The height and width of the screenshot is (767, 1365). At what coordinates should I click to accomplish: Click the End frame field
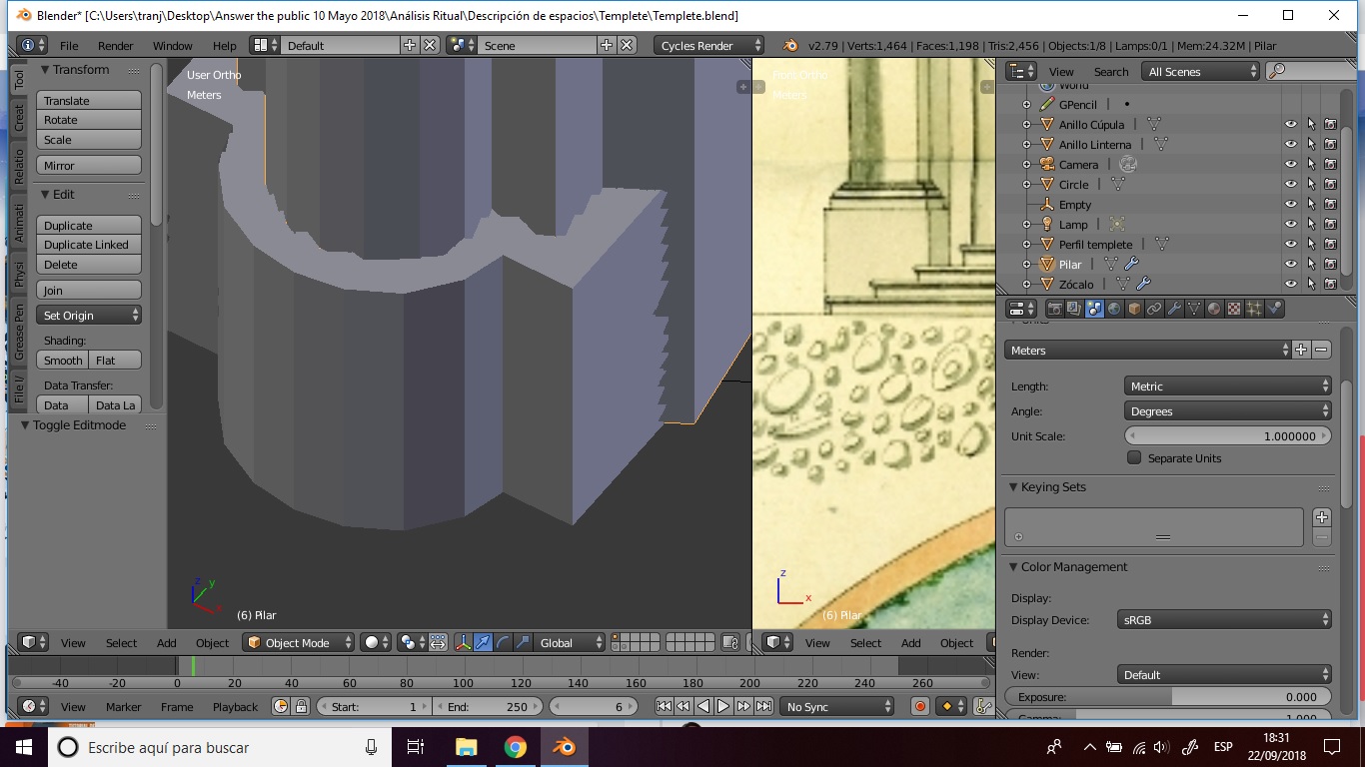[x=488, y=706]
